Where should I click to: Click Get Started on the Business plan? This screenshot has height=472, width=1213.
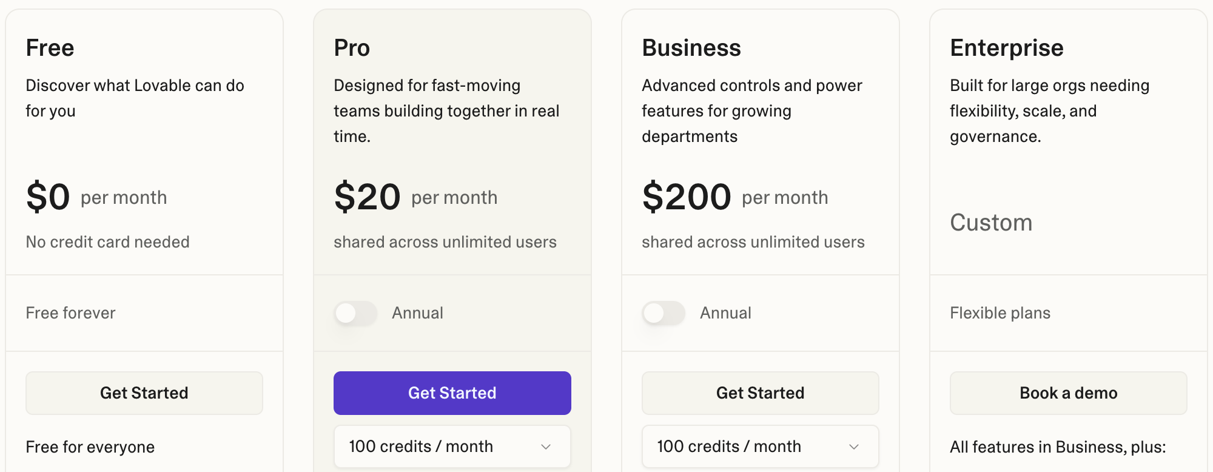[761, 393]
